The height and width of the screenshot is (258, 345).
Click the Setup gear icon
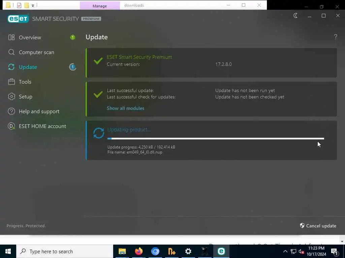point(11,96)
